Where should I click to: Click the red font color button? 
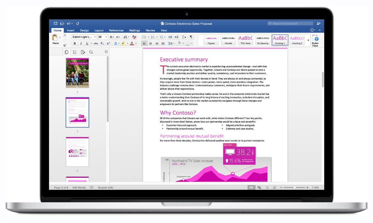(132, 43)
